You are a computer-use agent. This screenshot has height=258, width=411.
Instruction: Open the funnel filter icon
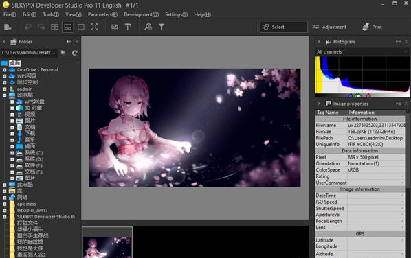162,27
